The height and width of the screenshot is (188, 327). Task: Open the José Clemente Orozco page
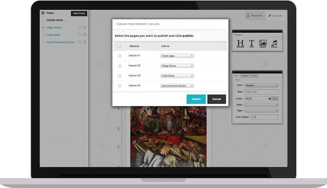coord(60,42)
